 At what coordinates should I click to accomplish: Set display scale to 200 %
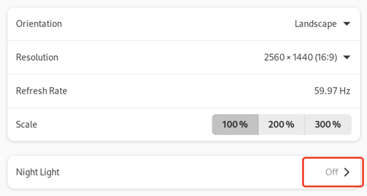pos(281,124)
